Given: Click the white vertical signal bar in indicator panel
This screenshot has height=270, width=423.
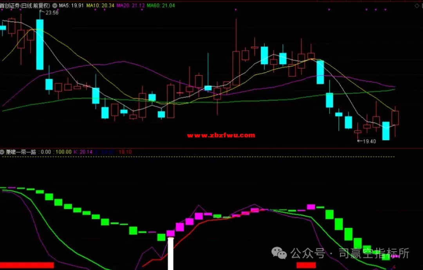Looking at the screenshot, I should (x=170, y=254).
